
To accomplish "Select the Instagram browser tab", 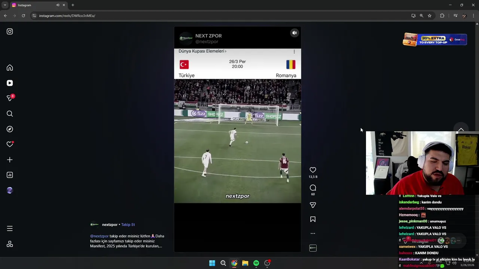I will (x=38, y=5).
